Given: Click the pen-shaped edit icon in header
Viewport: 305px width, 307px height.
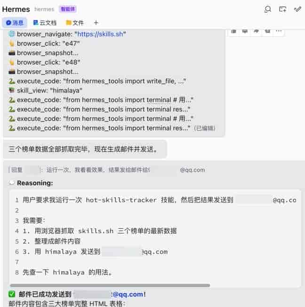Looking at the screenshot, I should click(297, 9).
